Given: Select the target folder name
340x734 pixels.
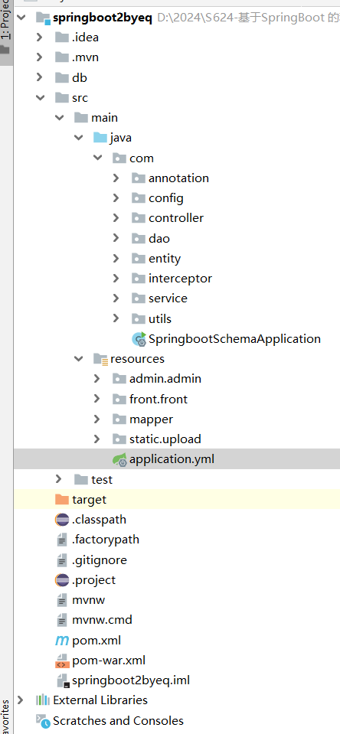Looking at the screenshot, I should point(89,500).
